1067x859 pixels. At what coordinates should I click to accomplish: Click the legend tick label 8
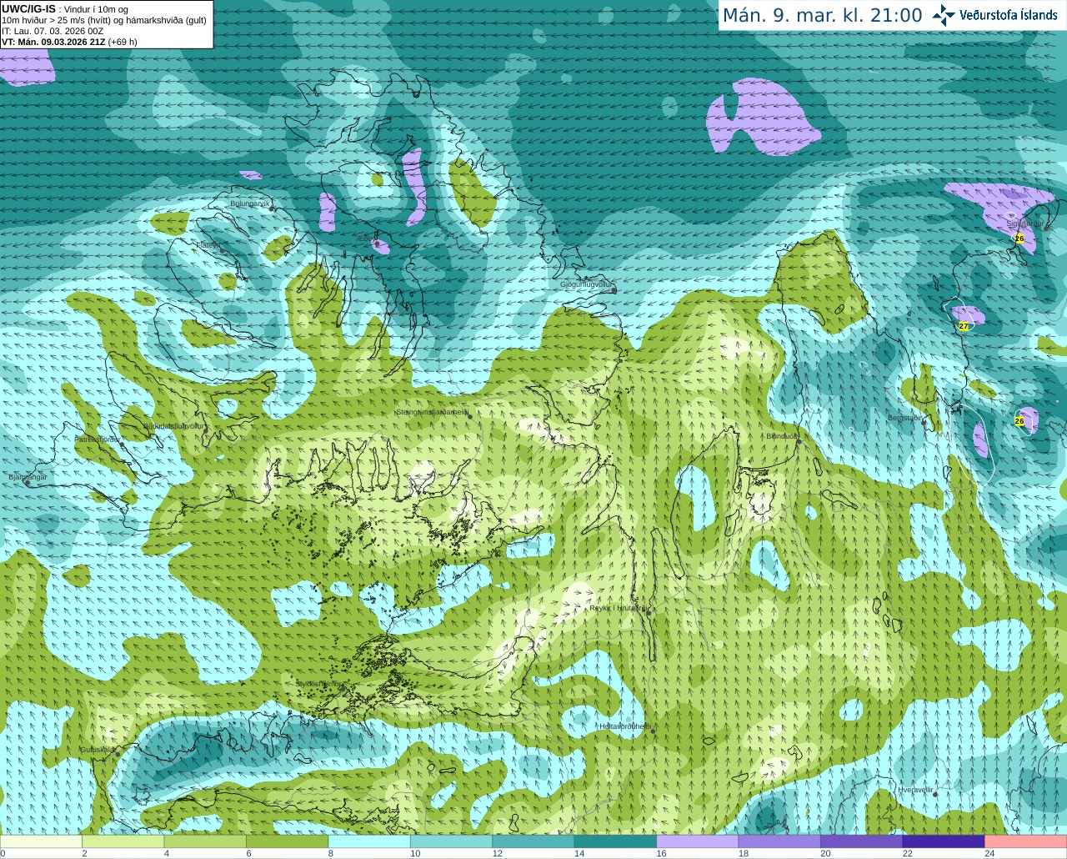[x=331, y=853]
